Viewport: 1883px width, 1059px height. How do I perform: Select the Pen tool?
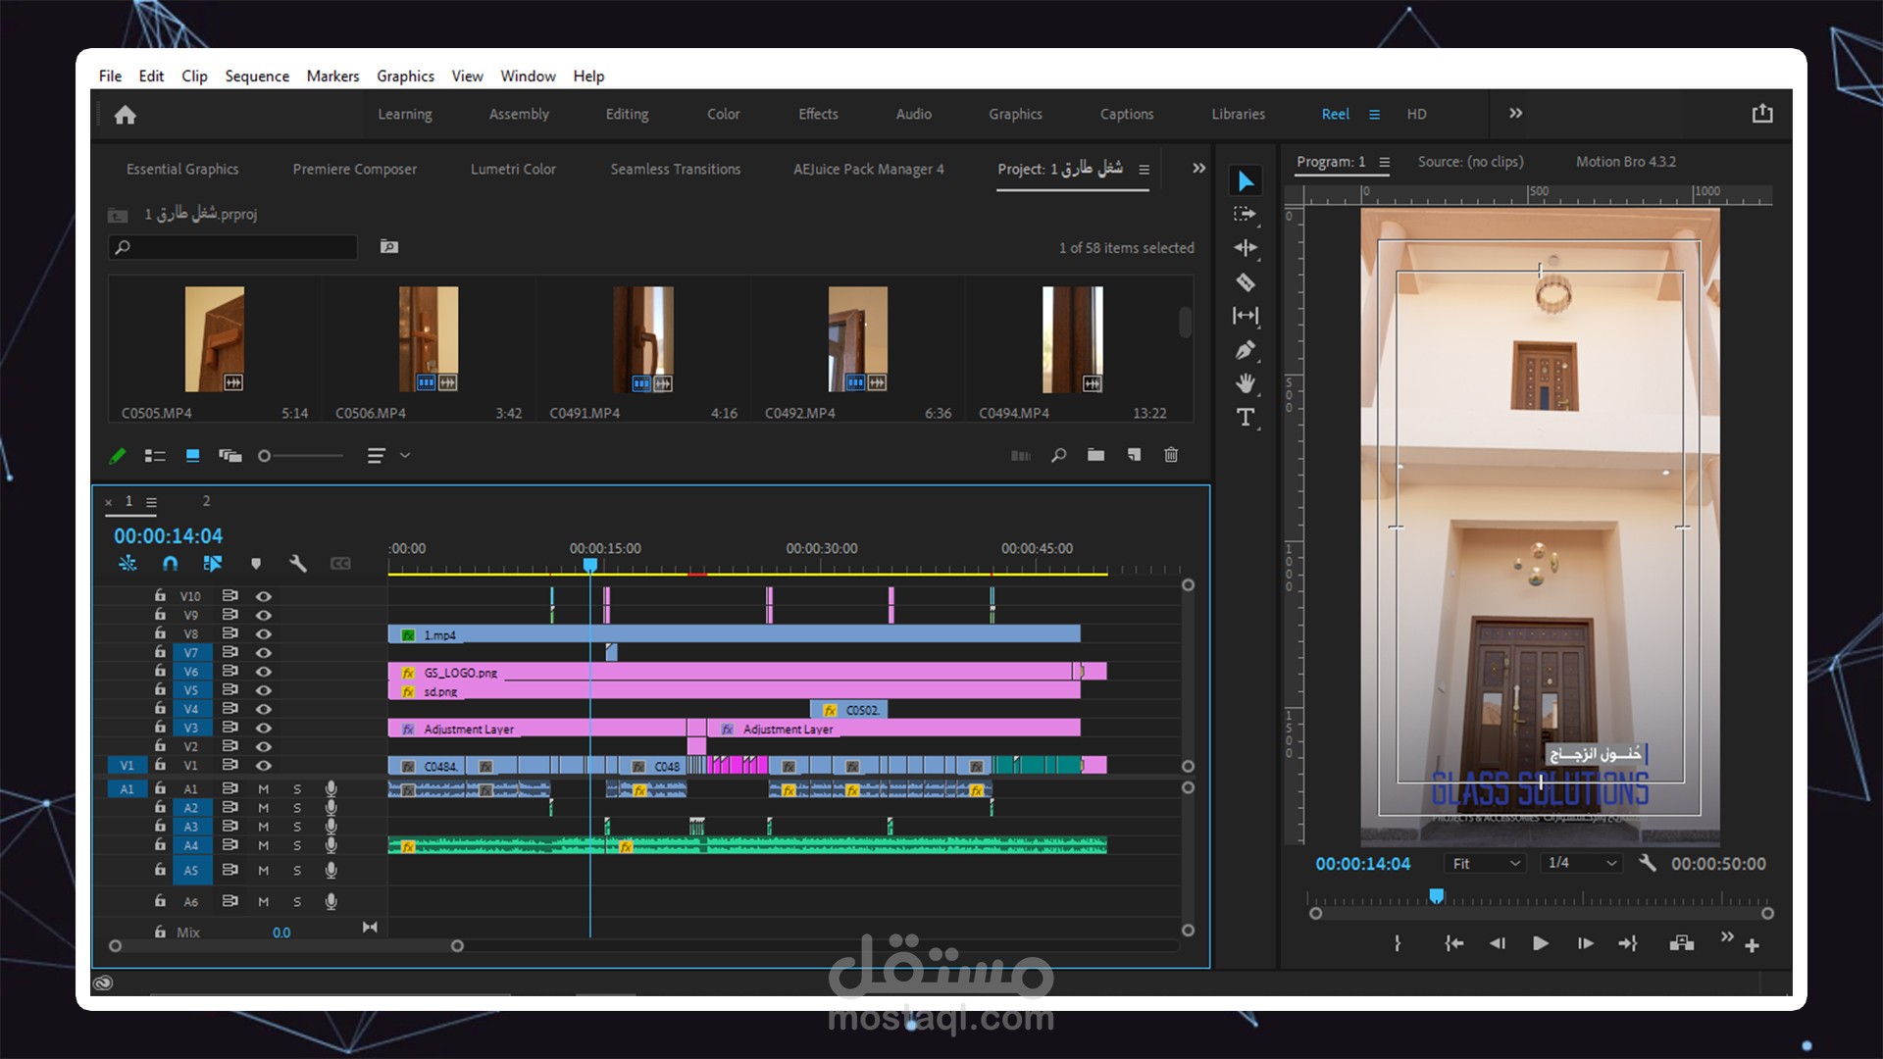coord(1246,350)
